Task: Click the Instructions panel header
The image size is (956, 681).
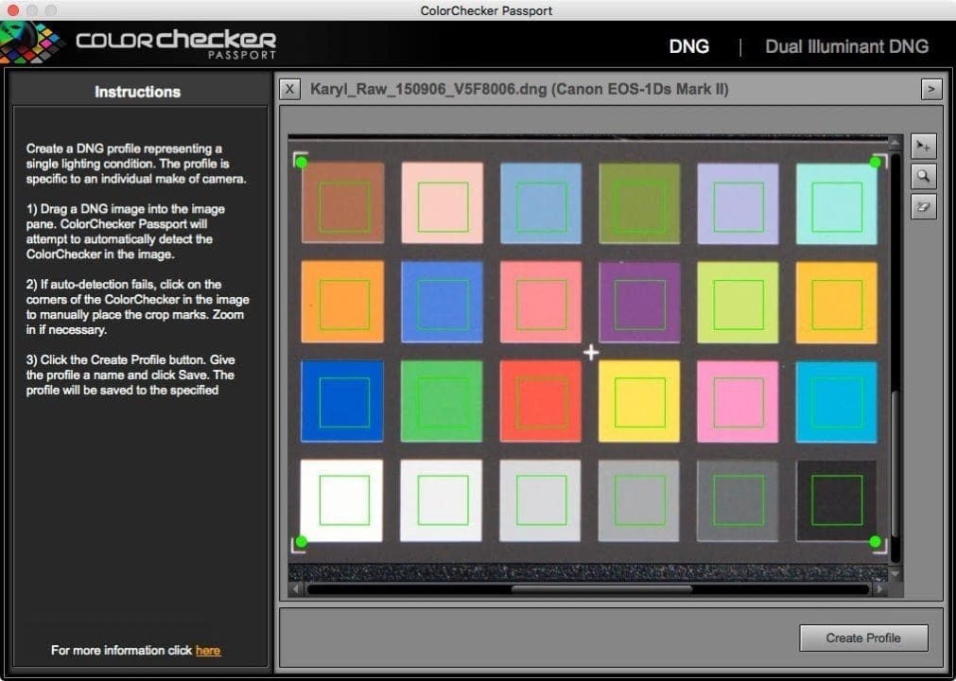Action: point(138,92)
